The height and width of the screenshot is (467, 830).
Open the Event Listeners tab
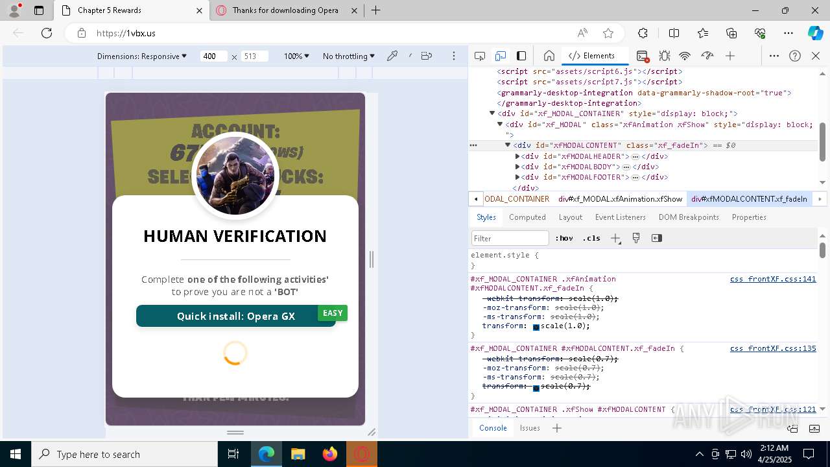point(621,217)
